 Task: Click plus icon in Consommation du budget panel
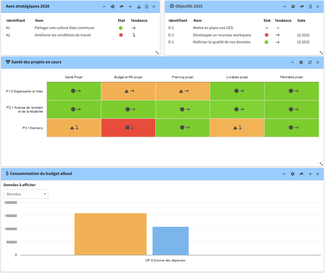(x=310, y=174)
